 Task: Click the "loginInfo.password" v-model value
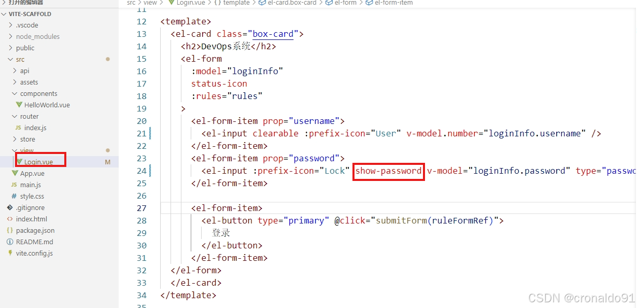[x=519, y=171]
